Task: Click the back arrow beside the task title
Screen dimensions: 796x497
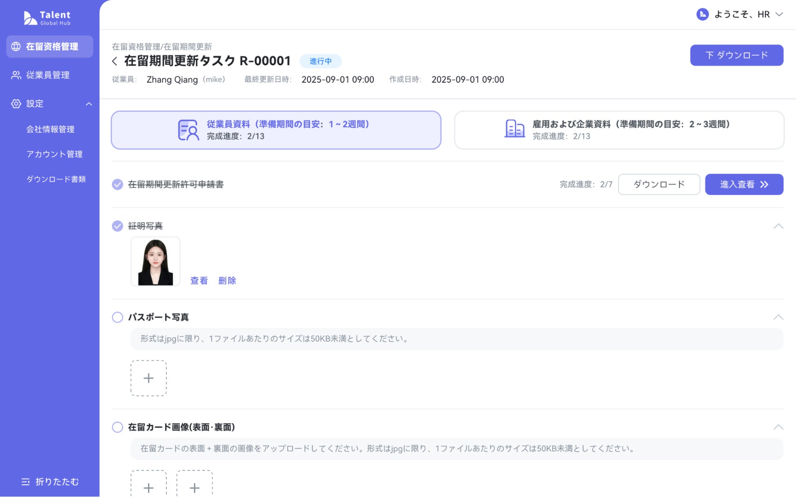Action: tap(115, 61)
